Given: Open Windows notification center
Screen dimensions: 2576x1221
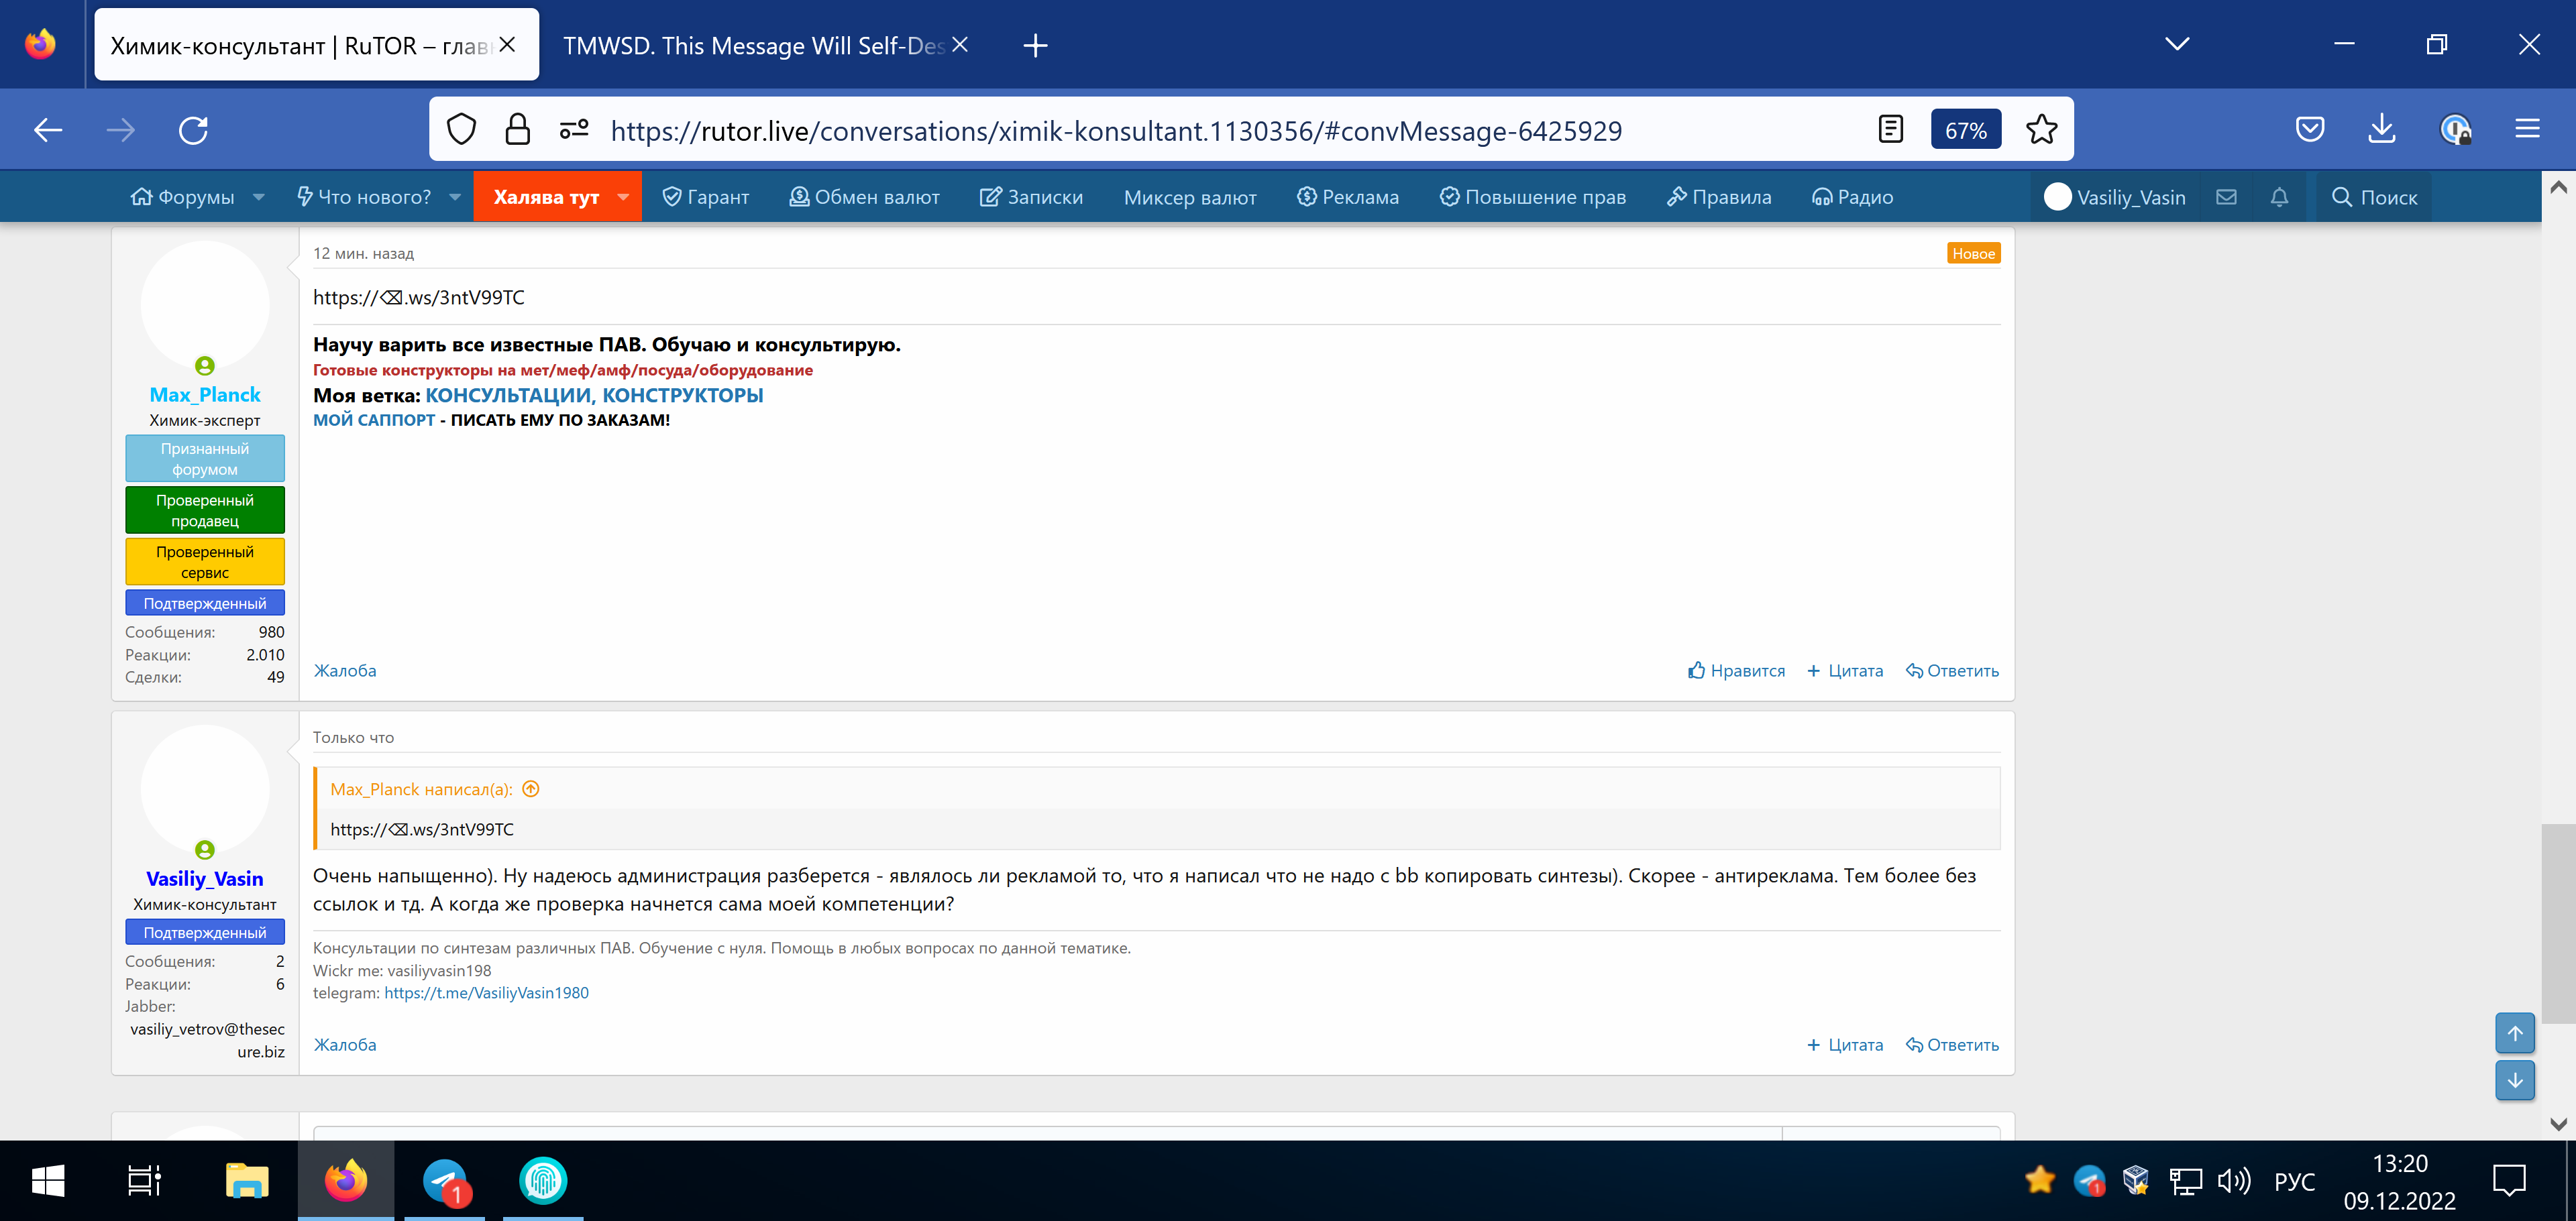Looking at the screenshot, I should 2509,1181.
